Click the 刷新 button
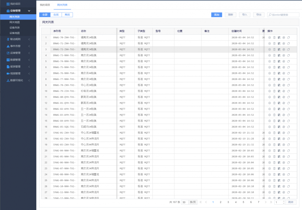This screenshot has height=210, width=302. (230, 15)
